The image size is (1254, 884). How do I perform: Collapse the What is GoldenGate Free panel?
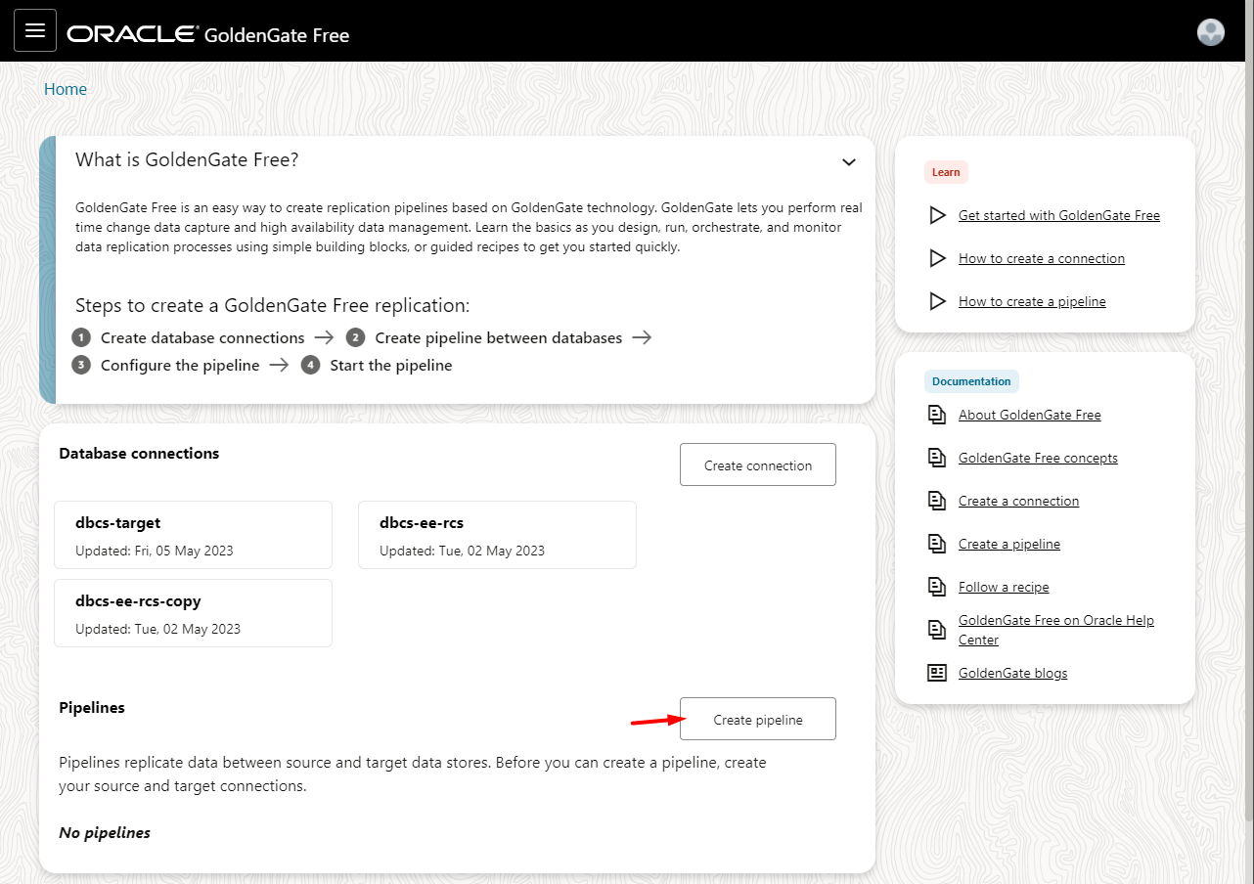[x=848, y=161]
